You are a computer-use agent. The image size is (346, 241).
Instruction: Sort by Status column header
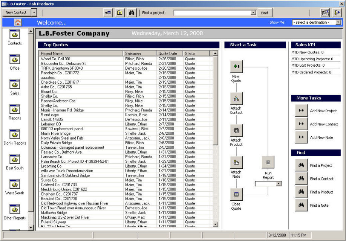(196, 53)
